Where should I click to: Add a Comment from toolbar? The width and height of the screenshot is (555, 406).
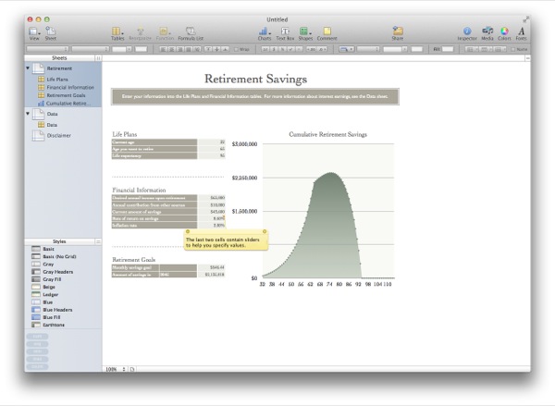[x=327, y=33]
